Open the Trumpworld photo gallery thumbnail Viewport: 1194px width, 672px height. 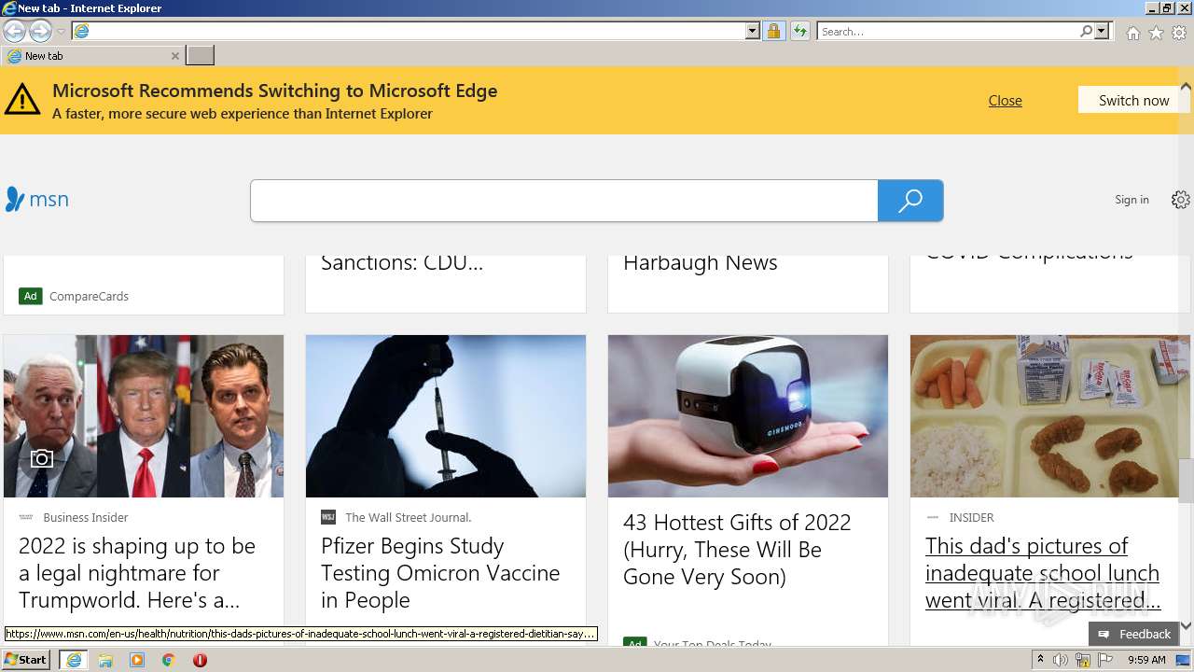(x=144, y=416)
